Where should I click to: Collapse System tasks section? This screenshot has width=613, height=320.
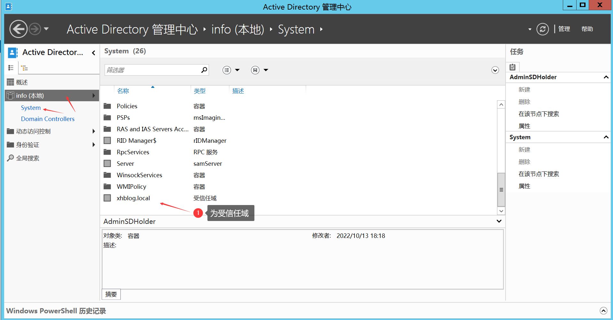point(606,137)
